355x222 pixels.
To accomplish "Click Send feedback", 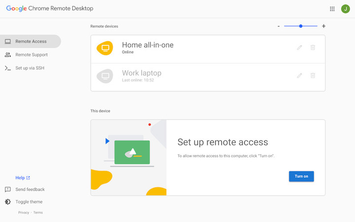I will point(30,189).
